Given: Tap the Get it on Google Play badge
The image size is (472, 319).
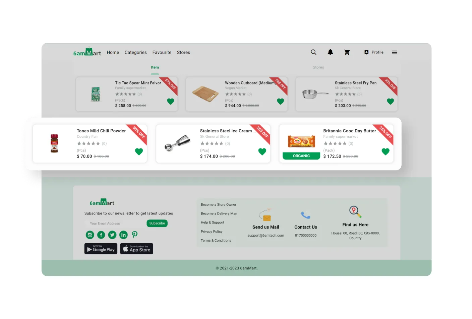Looking at the screenshot, I should (101, 249).
